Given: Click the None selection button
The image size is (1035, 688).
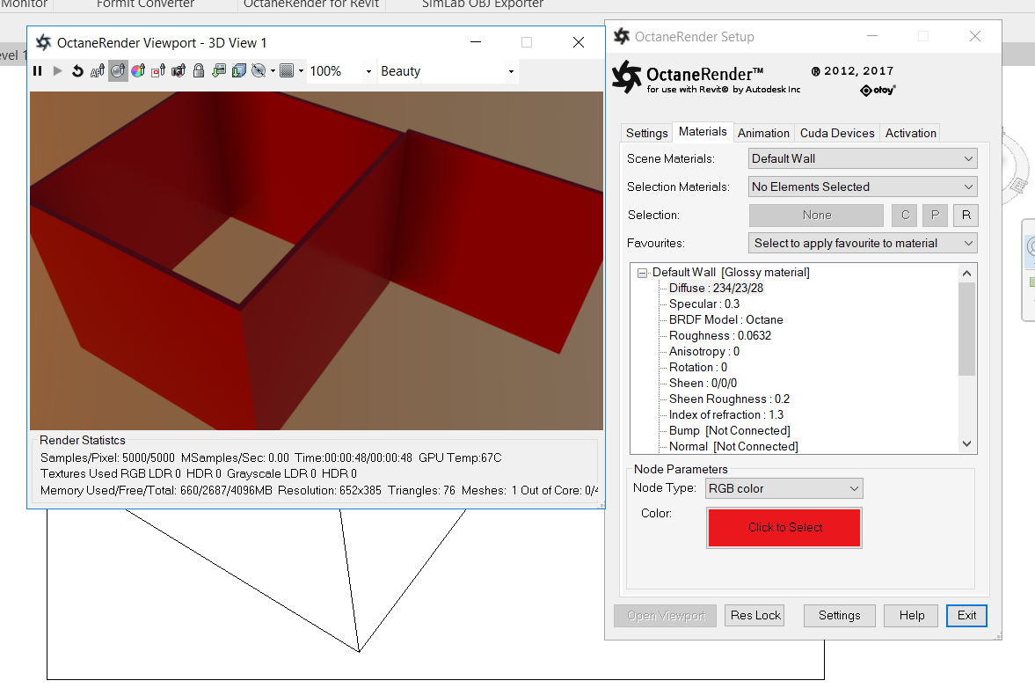Looking at the screenshot, I should point(817,216).
